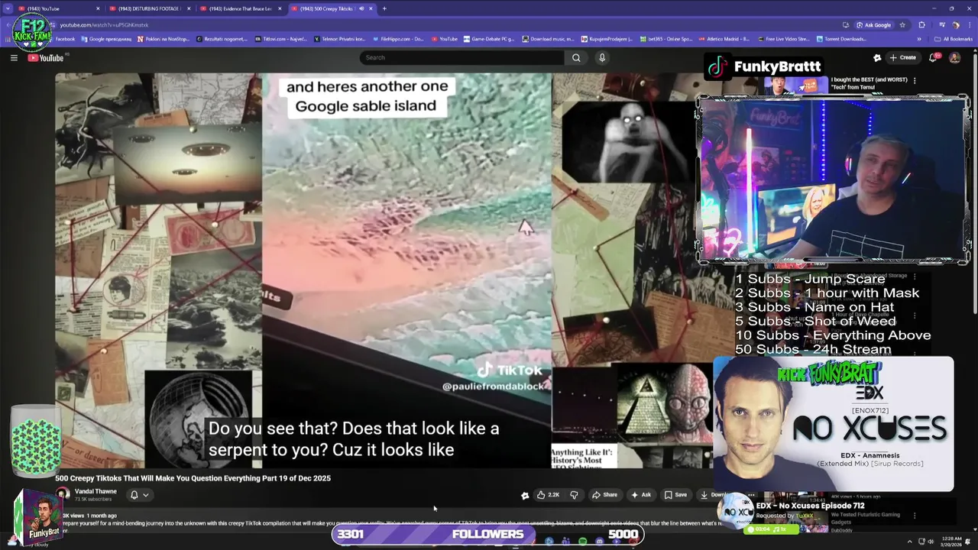978x550 pixels.
Task: Save the video to a playlist
Action: click(x=675, y=495)
